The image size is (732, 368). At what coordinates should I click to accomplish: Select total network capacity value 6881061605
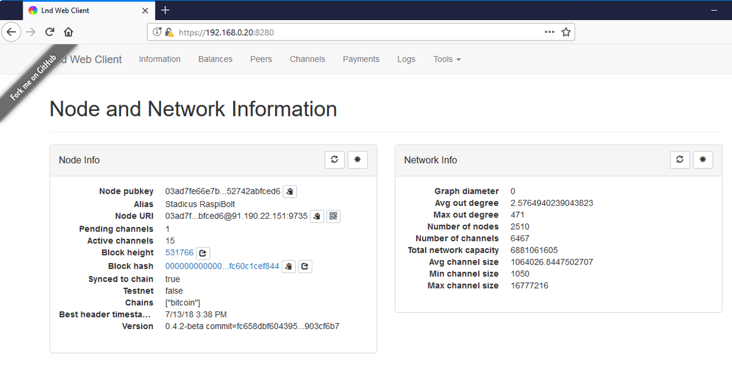click(534, 250)
